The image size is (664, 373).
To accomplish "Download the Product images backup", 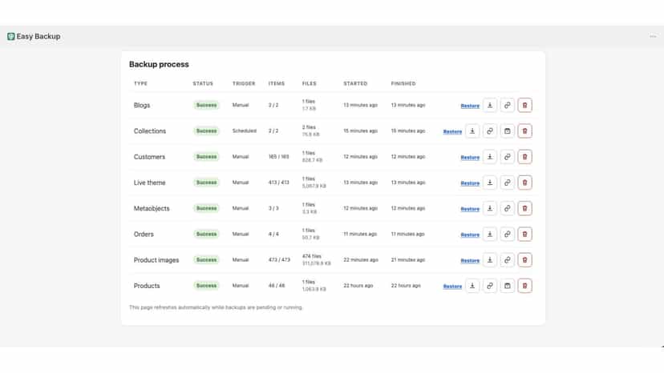I will click(489, 260).
